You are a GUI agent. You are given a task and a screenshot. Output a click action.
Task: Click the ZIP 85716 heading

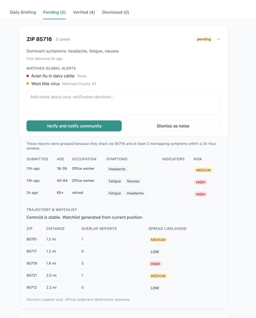[39, 39]
